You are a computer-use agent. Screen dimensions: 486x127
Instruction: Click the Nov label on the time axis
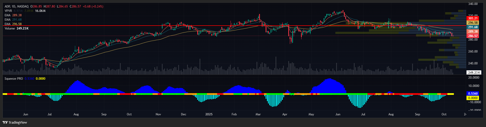[x=158, y=114]
